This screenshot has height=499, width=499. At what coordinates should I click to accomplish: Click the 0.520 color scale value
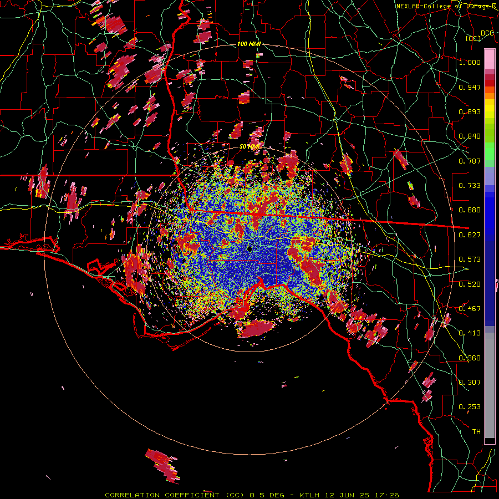coord(470,284)
